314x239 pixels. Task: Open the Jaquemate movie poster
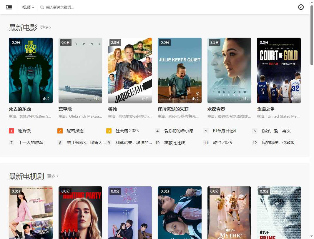[x=130, y=70]
